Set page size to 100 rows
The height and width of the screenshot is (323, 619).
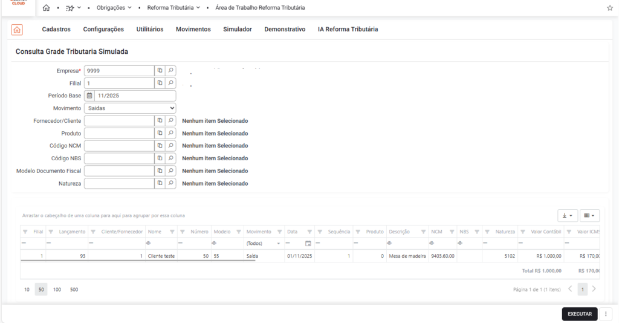[x=57, y=290]
